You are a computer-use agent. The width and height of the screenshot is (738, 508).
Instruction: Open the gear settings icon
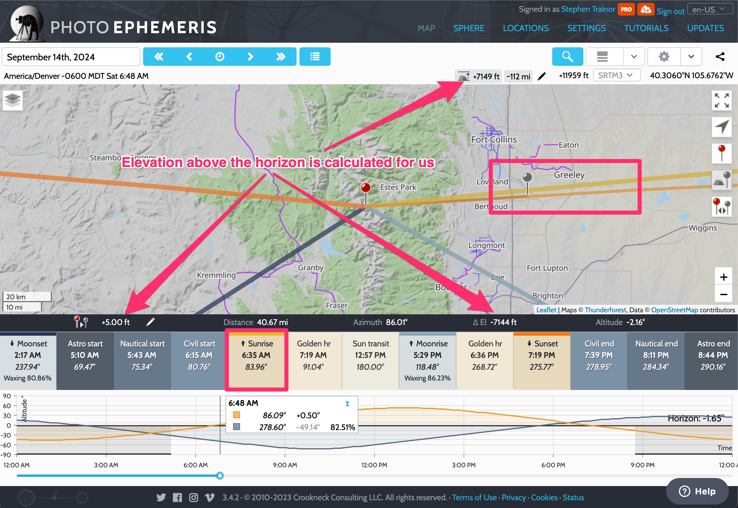point(664,57)
